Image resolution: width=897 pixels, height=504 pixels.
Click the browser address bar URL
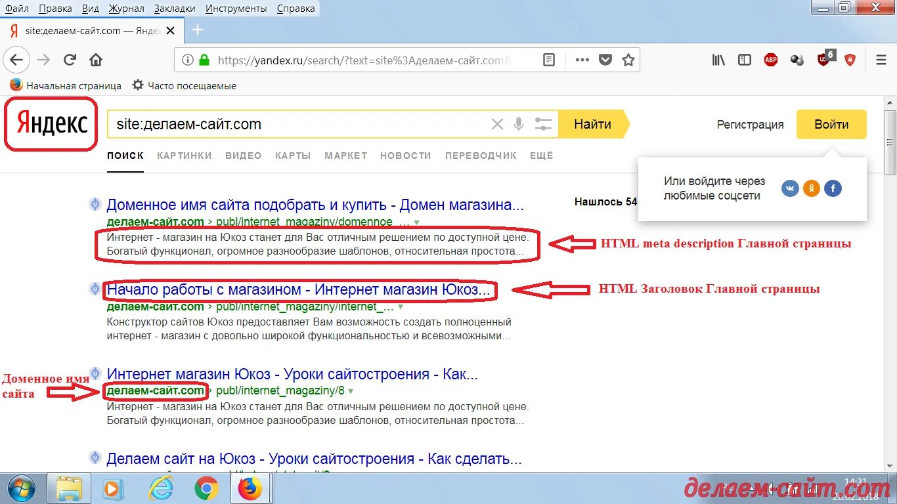[x=364, y=60]
